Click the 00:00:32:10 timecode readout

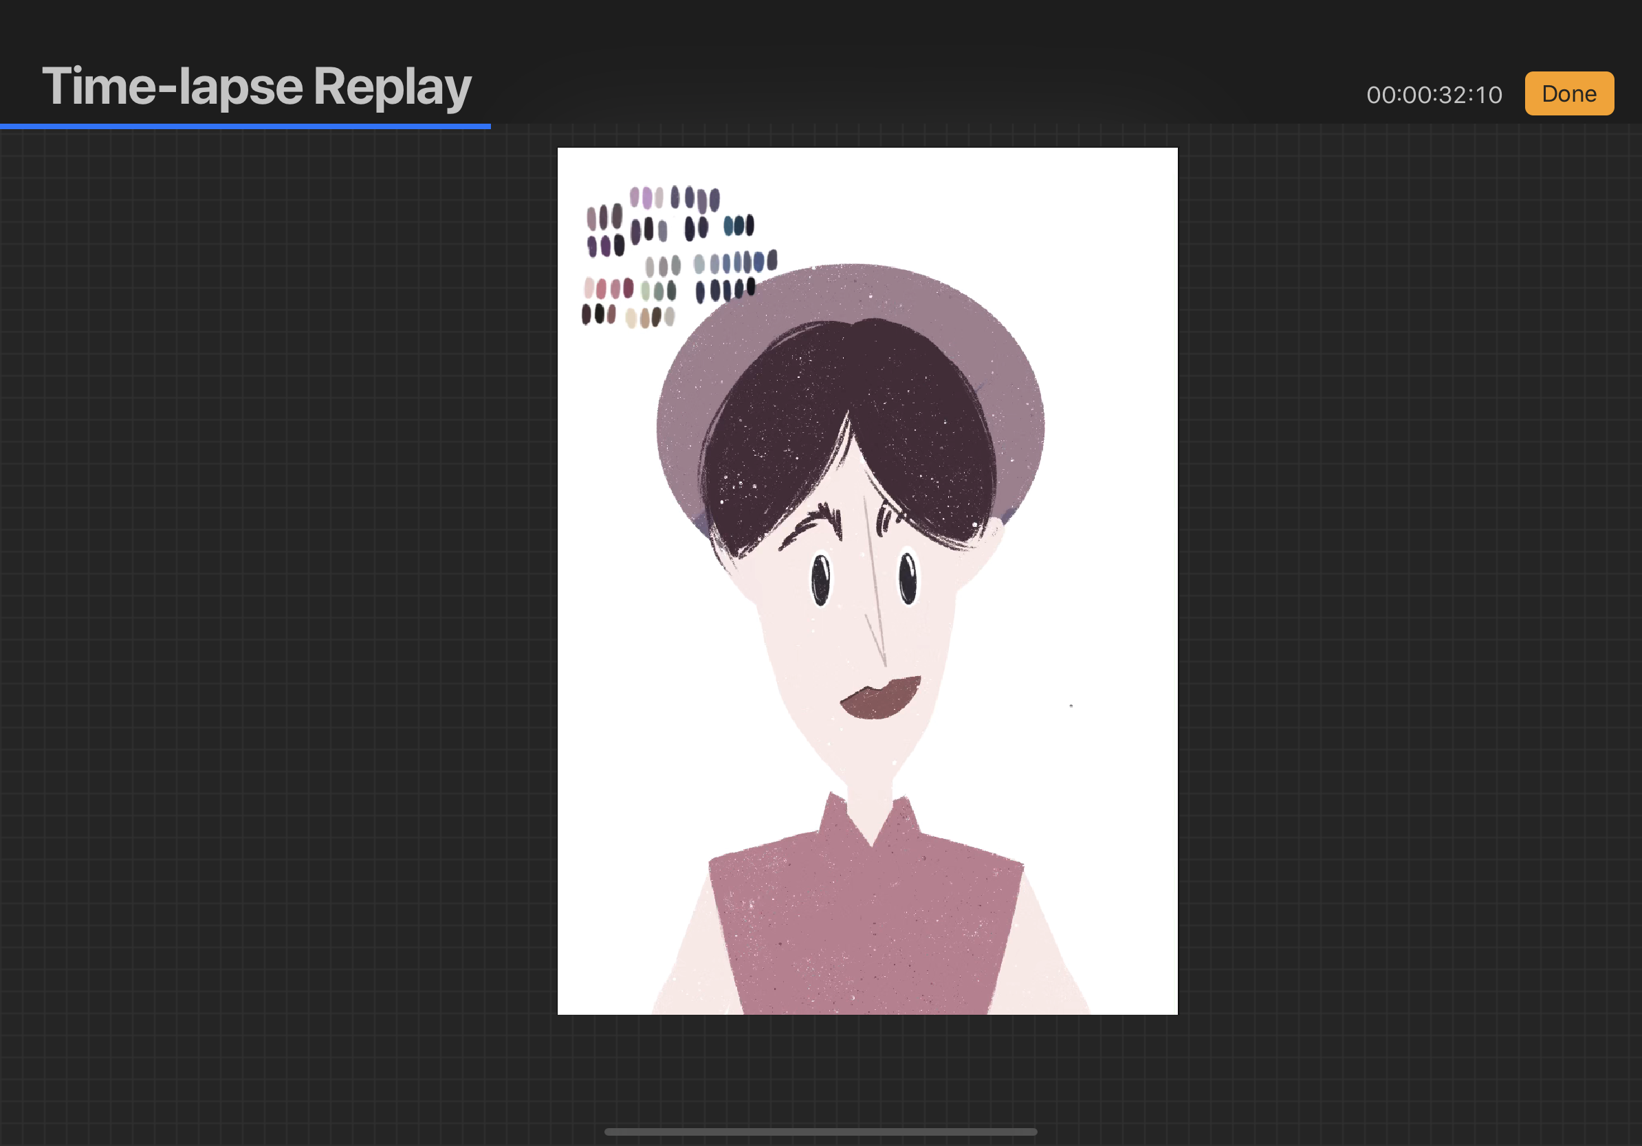pyautogui.click(x=1434, y=95)
